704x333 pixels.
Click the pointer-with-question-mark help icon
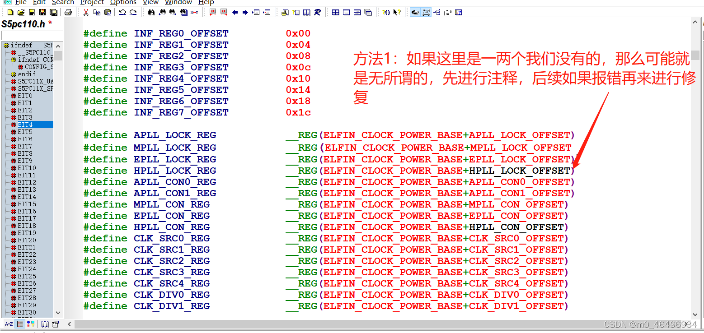(x=397, y=12)
